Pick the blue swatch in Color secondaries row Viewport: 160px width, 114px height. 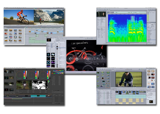tap(56, 73)
